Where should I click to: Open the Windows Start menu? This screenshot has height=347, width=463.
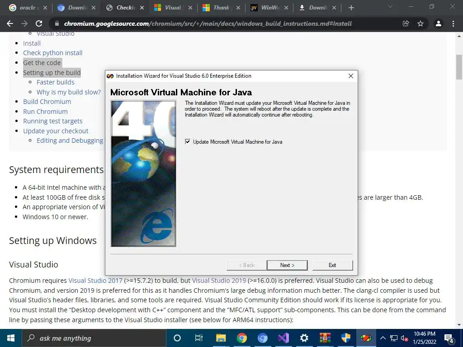pos(11,338)
